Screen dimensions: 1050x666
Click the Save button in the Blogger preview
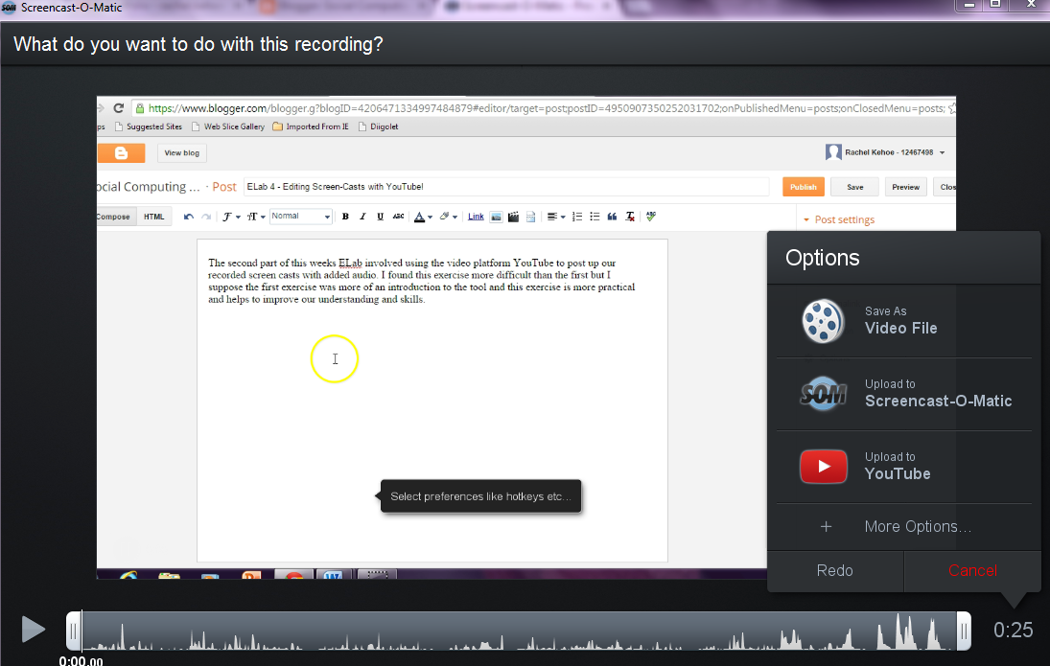pos(855,188)
